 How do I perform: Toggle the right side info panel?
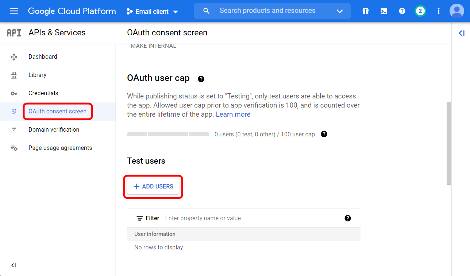(x=461, y=33)
